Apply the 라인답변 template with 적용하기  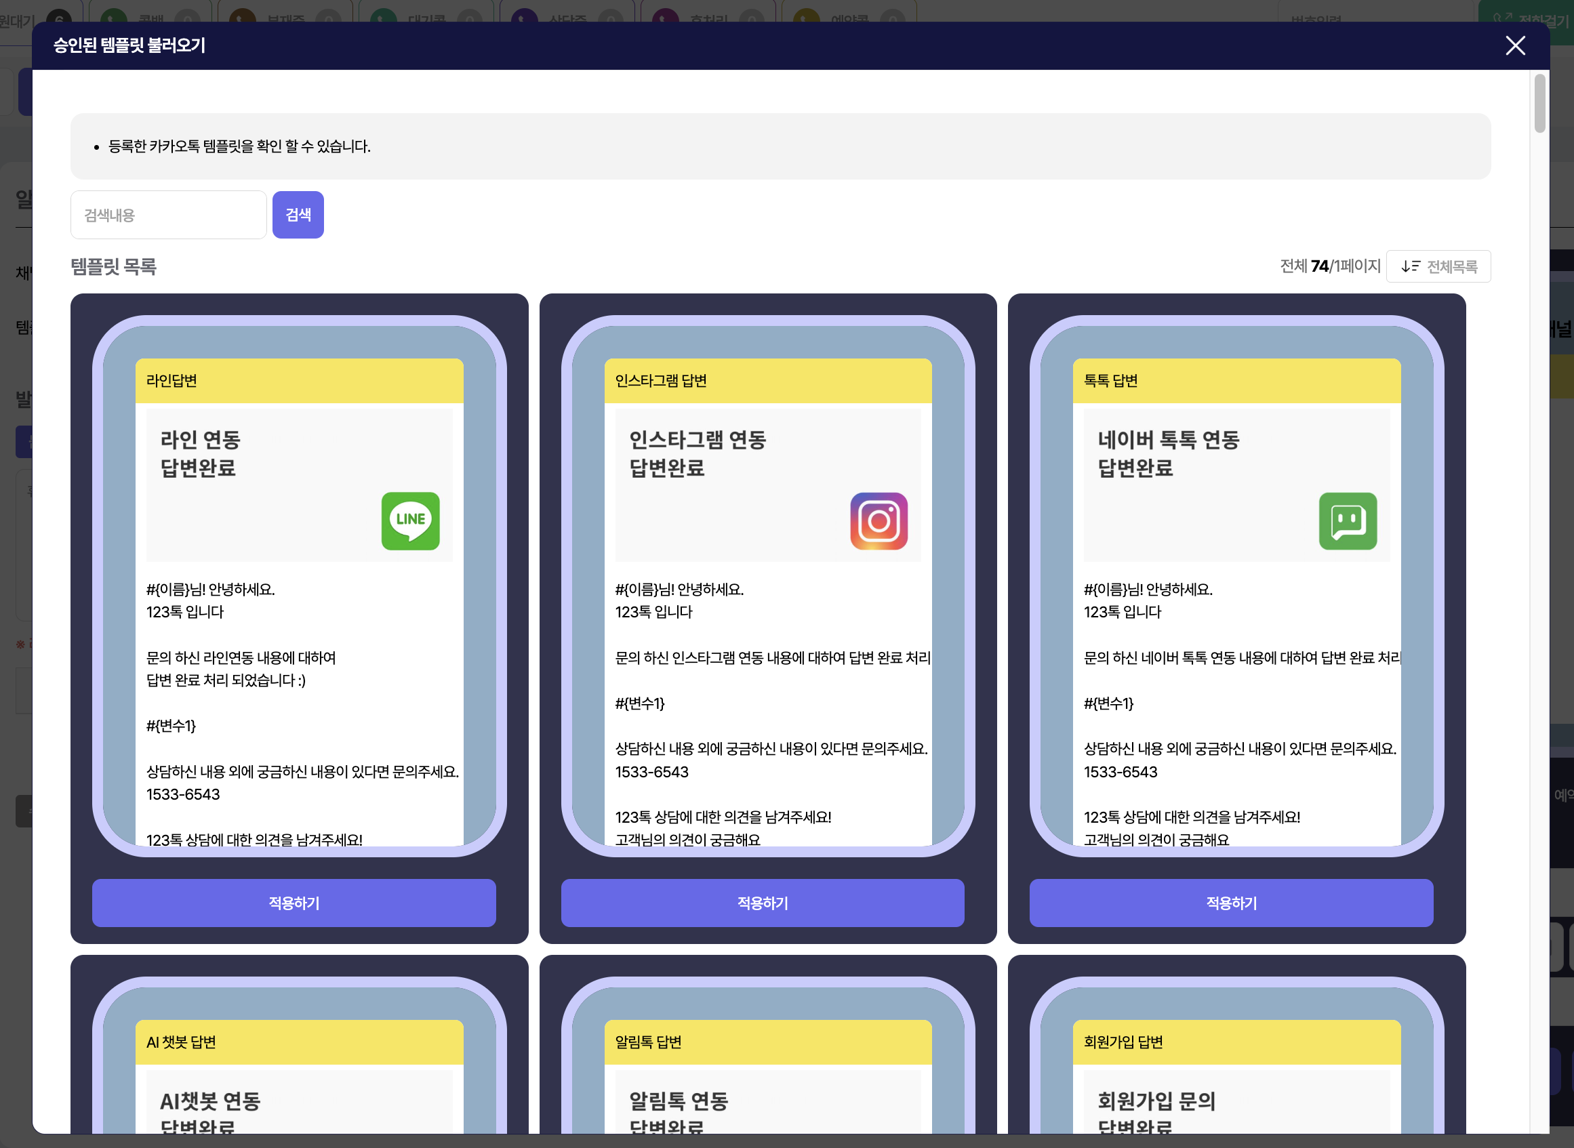point(294,903)
